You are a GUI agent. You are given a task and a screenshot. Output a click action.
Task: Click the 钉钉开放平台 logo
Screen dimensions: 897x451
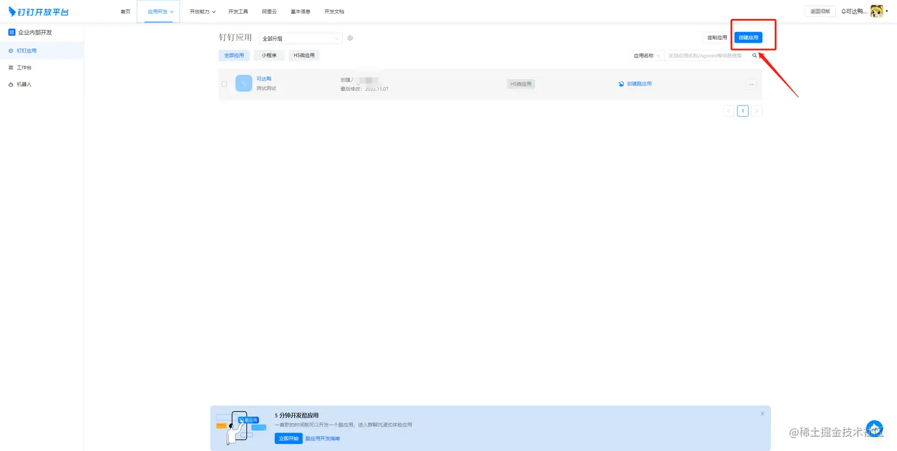[x=39, y=11]
